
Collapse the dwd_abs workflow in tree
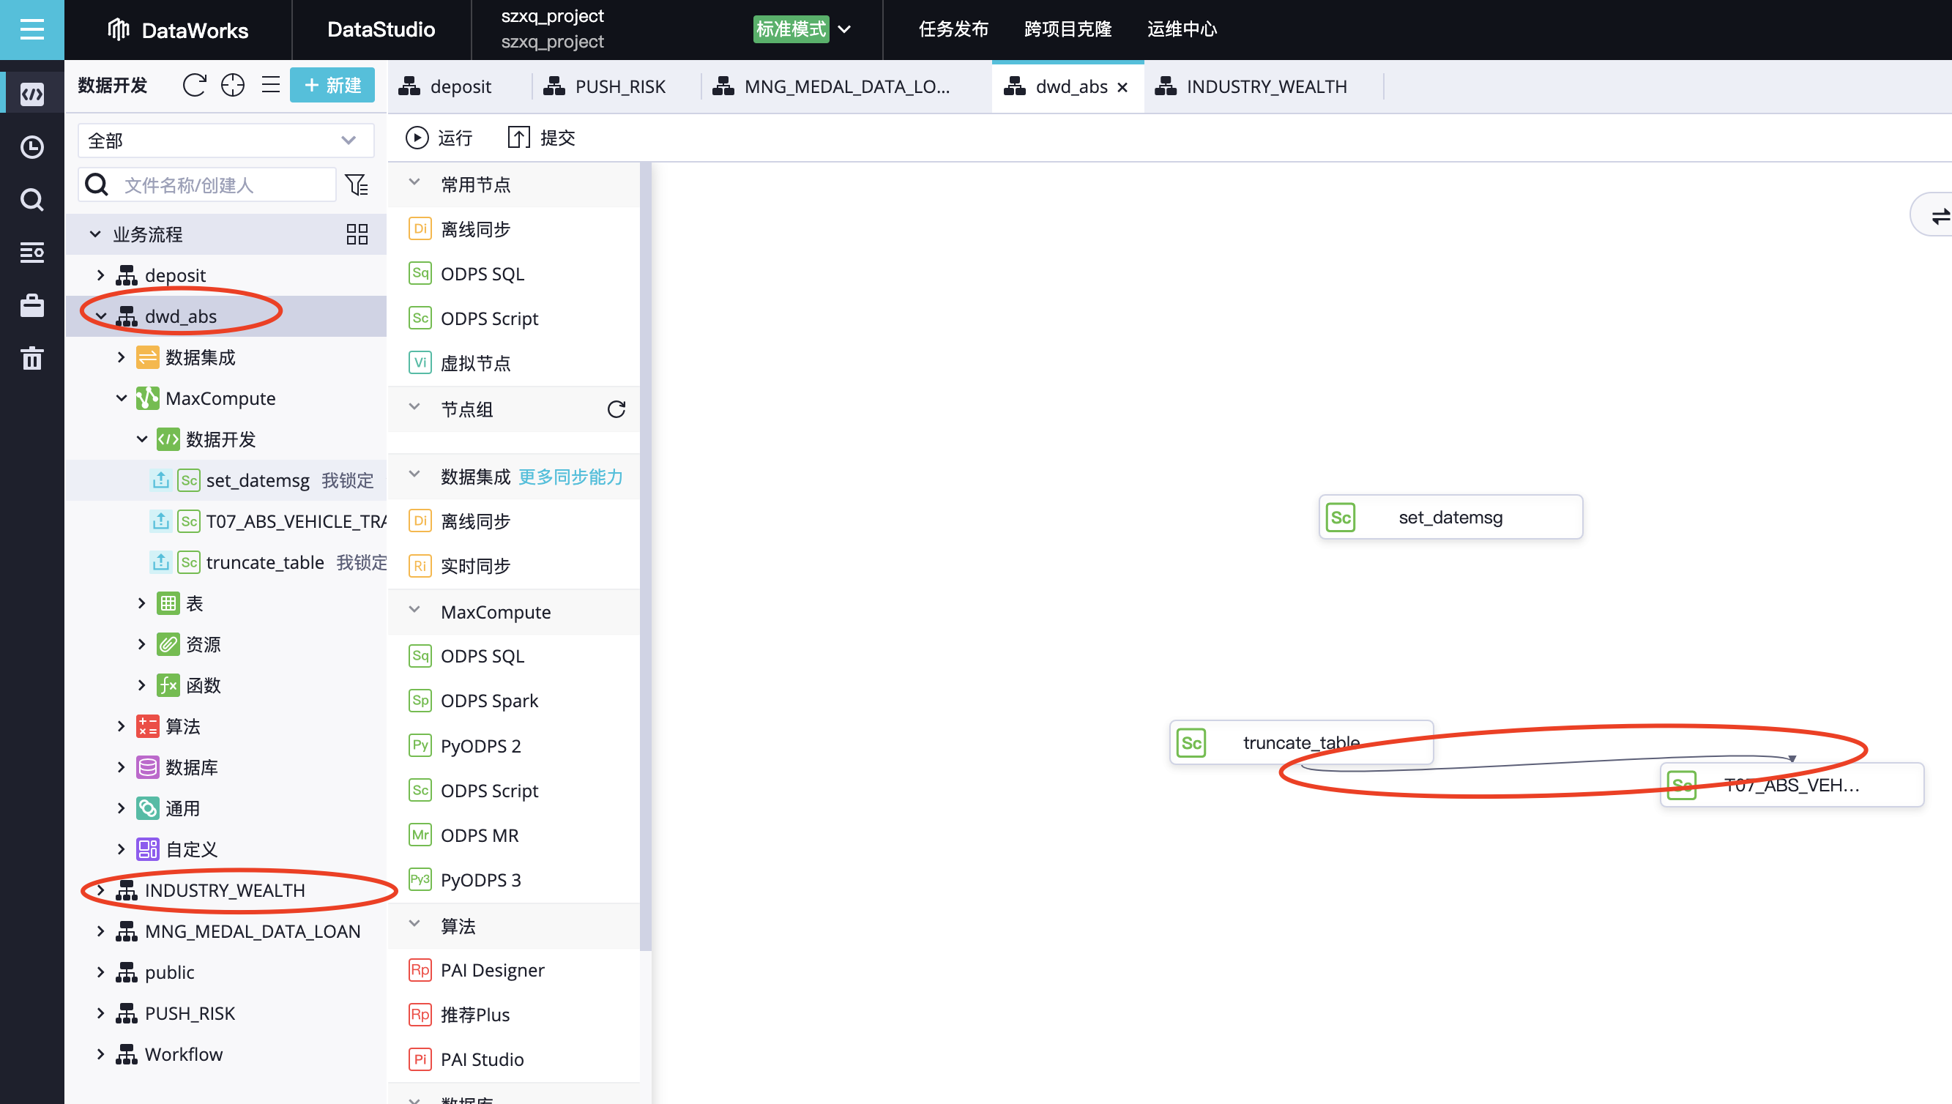point(101,316)
